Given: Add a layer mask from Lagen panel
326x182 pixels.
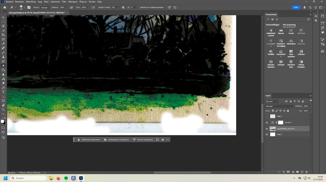Looking at the screenshot, I should [288, 172].
